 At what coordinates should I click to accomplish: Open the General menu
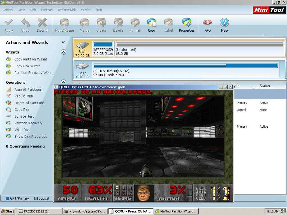pyautogui.click(x=8, y=10)
